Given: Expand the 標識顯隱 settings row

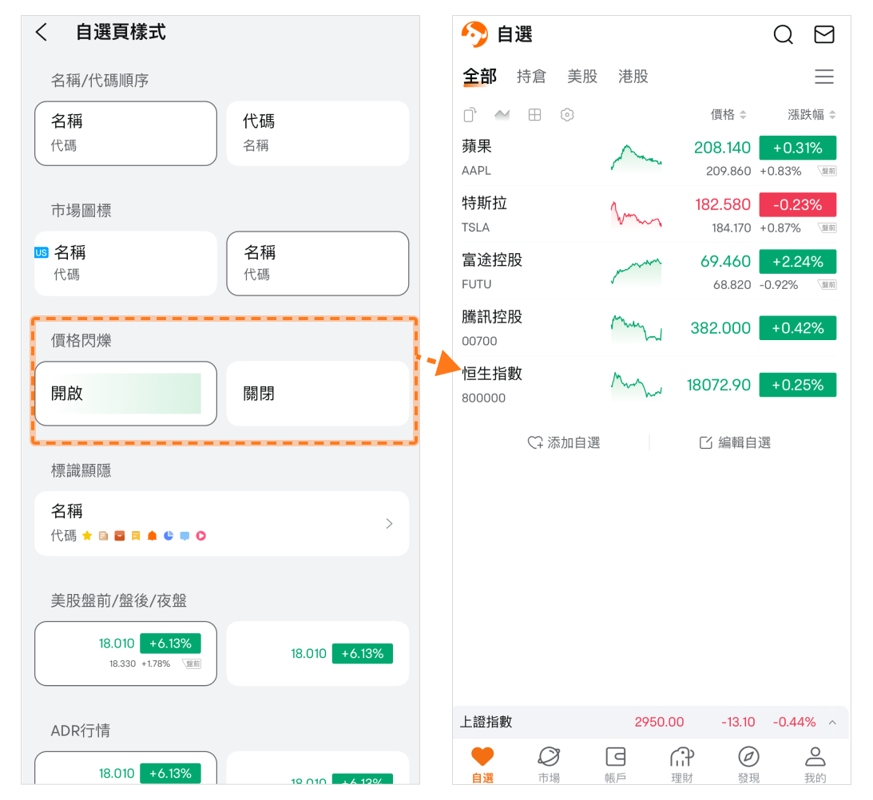Looking at the screenshot, I should 221,523.
